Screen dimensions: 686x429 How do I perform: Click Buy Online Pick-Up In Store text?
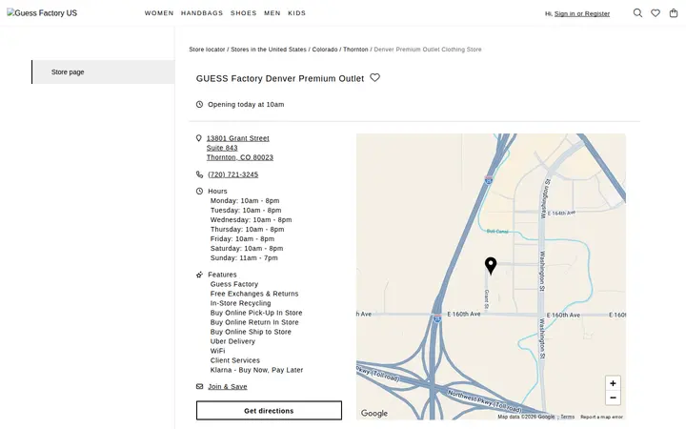click(256, 313)
